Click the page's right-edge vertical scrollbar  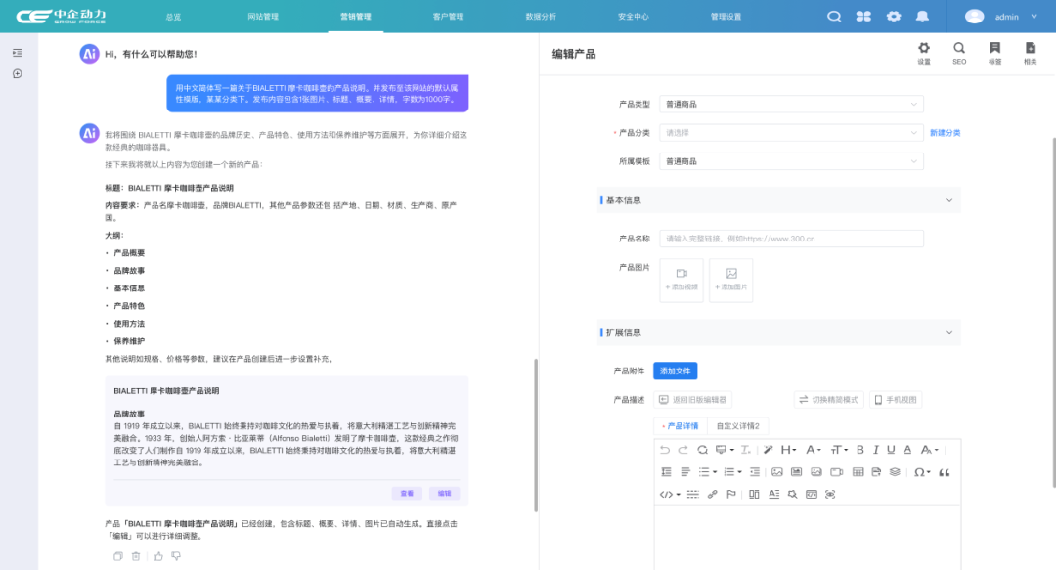click(1053, 312)
